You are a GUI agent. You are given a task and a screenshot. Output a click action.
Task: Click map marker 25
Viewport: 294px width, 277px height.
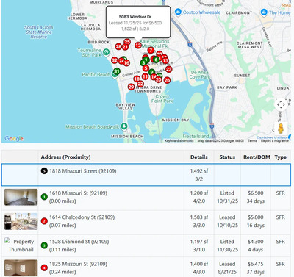coord(127,42)
